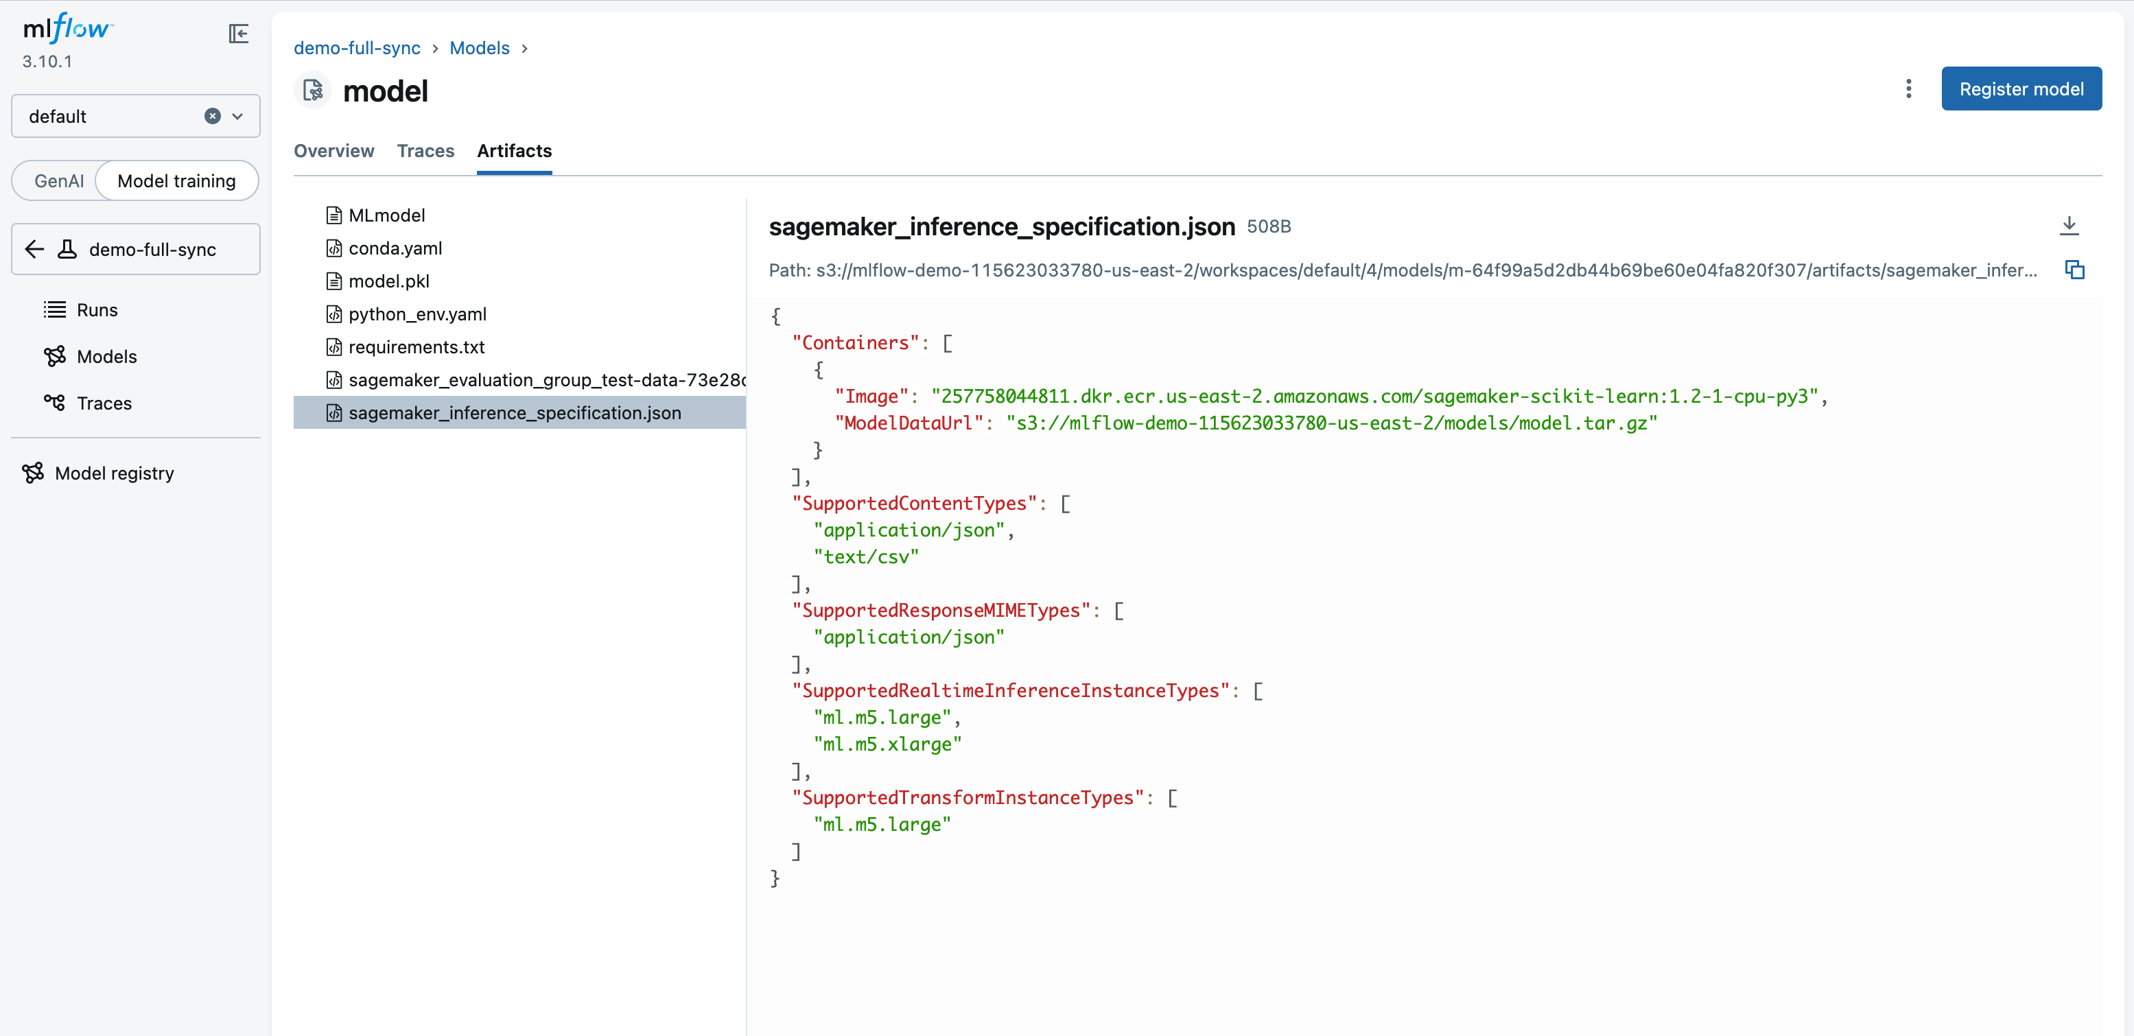Click the python_env.yaml file icon
The width and height of the screenshot is (2134, 1036).
tap(334, 314)
